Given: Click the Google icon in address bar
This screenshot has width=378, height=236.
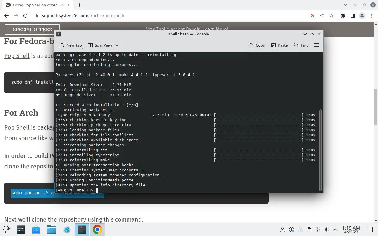Looking at the screenshot, I should click(x=312, y=16).
